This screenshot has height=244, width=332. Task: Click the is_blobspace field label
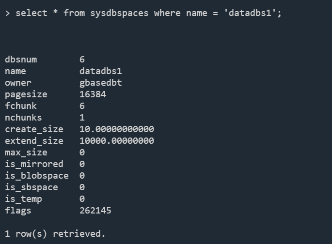click(37, 176)
